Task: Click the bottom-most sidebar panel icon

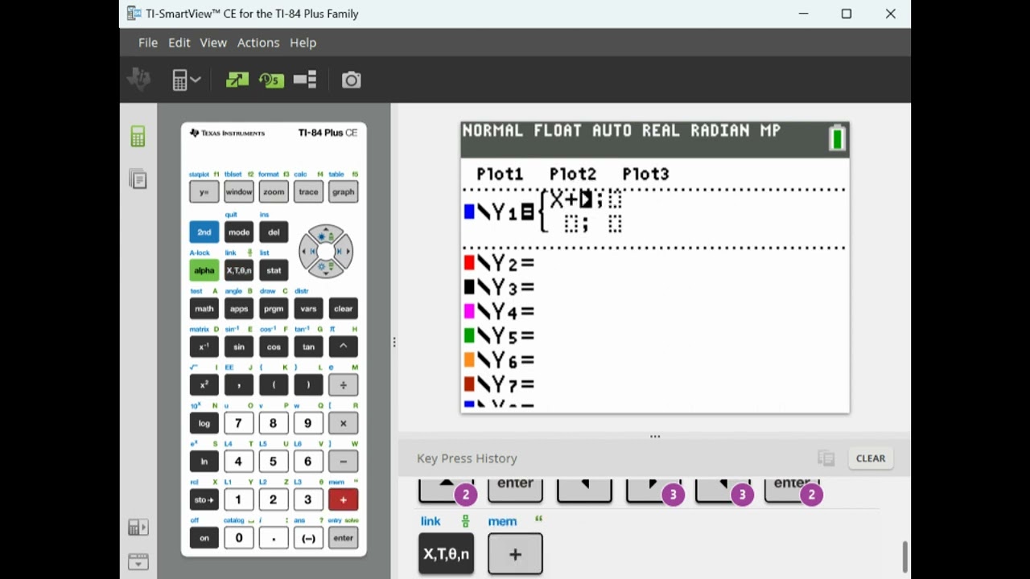Action: point(138,561)
